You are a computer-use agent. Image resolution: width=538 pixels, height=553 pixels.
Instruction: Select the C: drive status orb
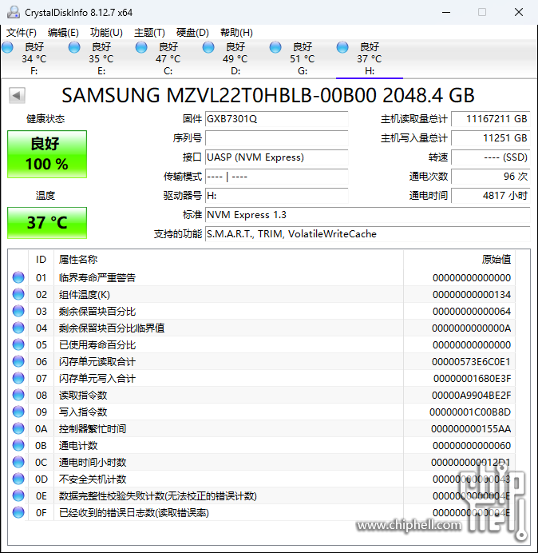click(141, 47)
